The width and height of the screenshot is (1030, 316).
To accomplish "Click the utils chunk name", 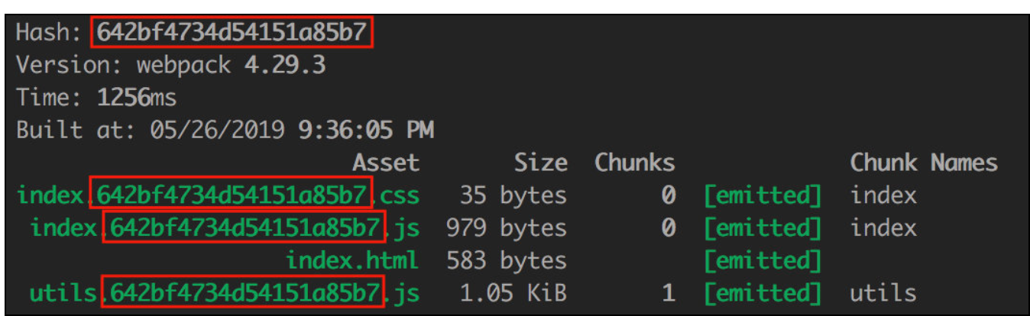I will click(883, 294).
